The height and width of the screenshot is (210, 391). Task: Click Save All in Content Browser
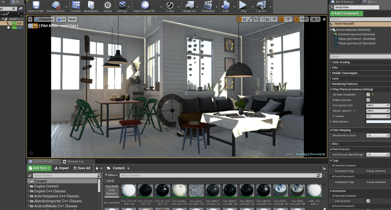82,168
